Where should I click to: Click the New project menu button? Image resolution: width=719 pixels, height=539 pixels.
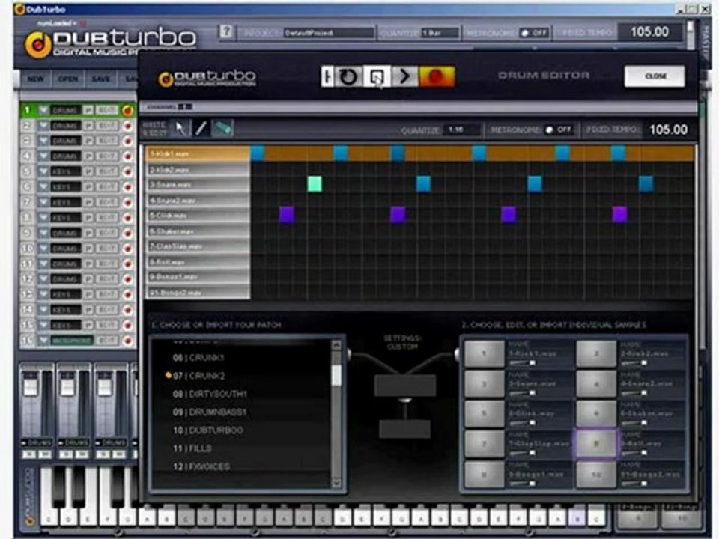[x=35, y=79]
